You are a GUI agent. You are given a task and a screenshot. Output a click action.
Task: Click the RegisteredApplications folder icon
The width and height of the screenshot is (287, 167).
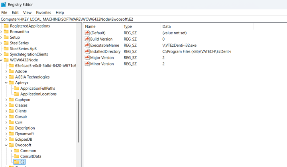click(x=6, y=26)
